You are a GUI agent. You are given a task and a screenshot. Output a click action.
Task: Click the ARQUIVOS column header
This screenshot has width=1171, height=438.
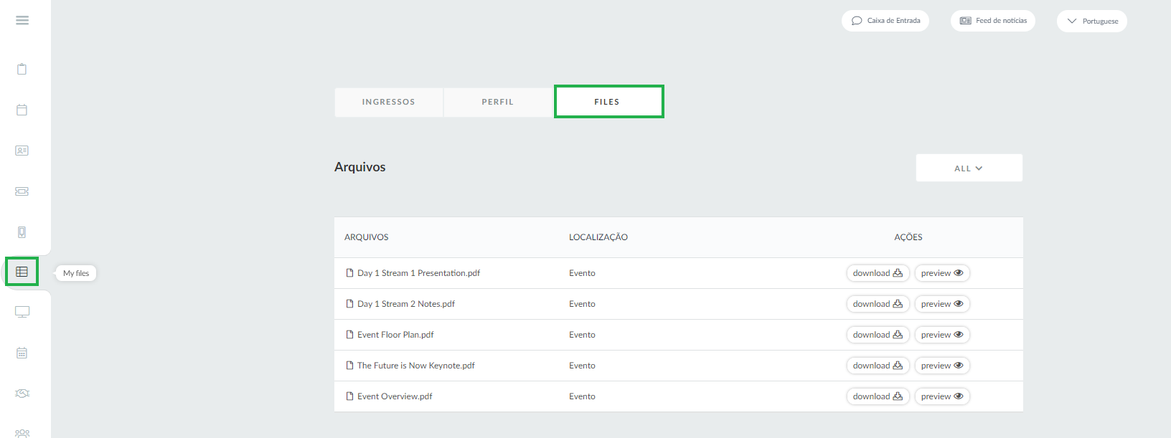[x=367, y=237]
